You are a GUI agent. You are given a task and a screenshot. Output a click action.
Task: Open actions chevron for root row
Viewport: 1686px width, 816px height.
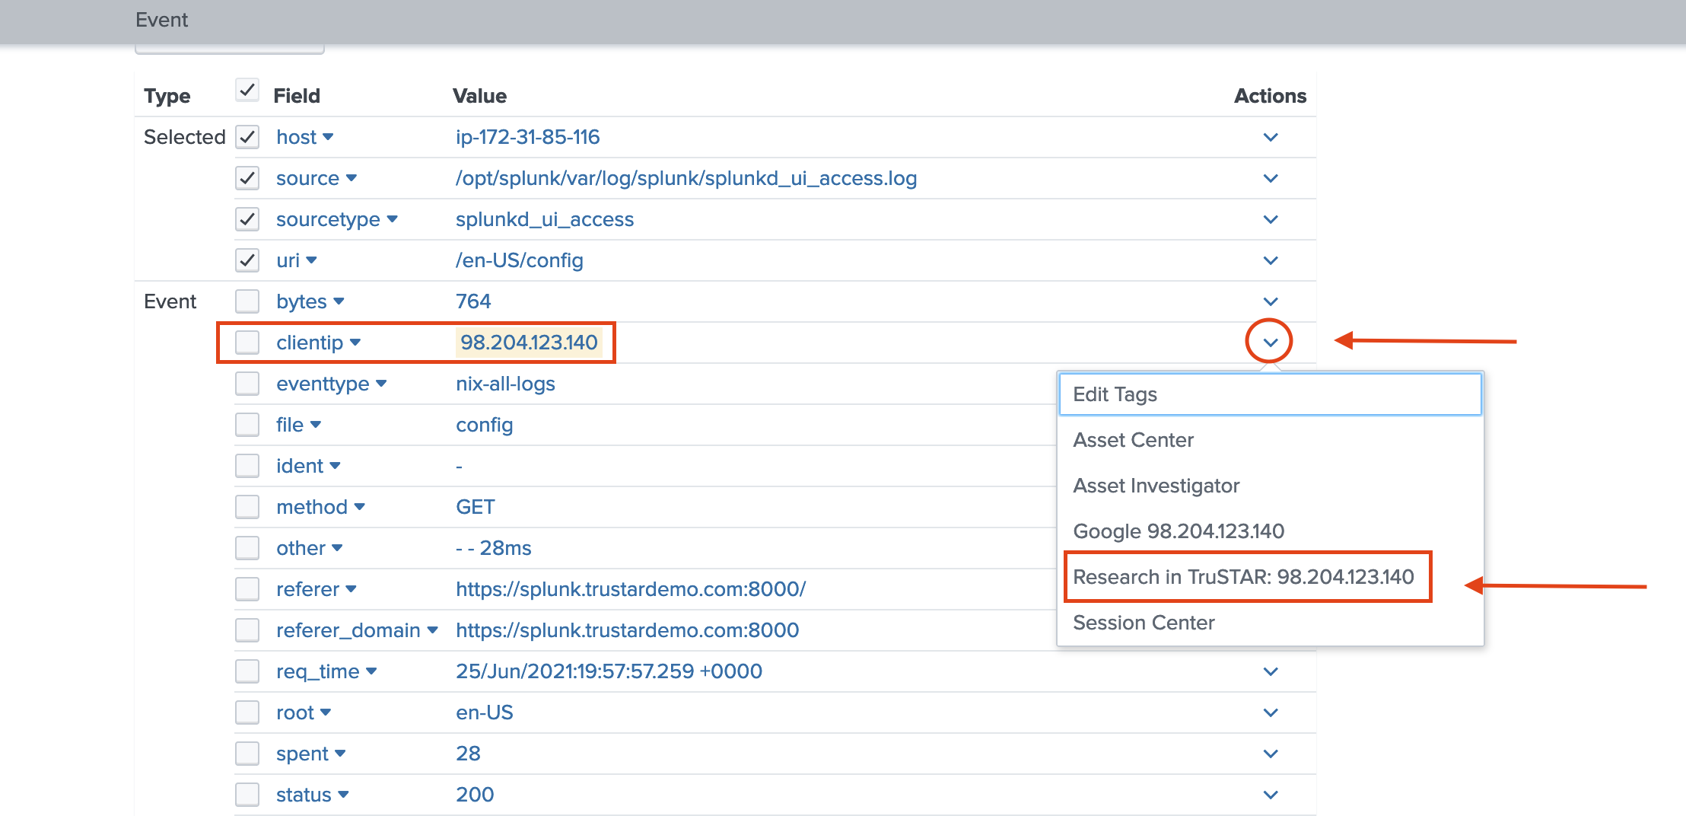[x=1271, y=713]
